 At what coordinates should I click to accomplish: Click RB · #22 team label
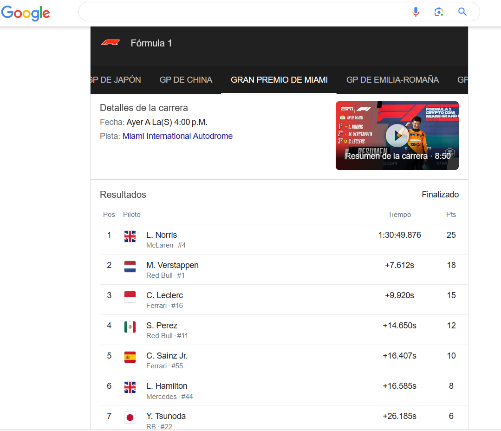pyautogui.click(x=159, y=426)
